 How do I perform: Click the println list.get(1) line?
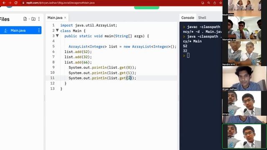pos(102,73)
